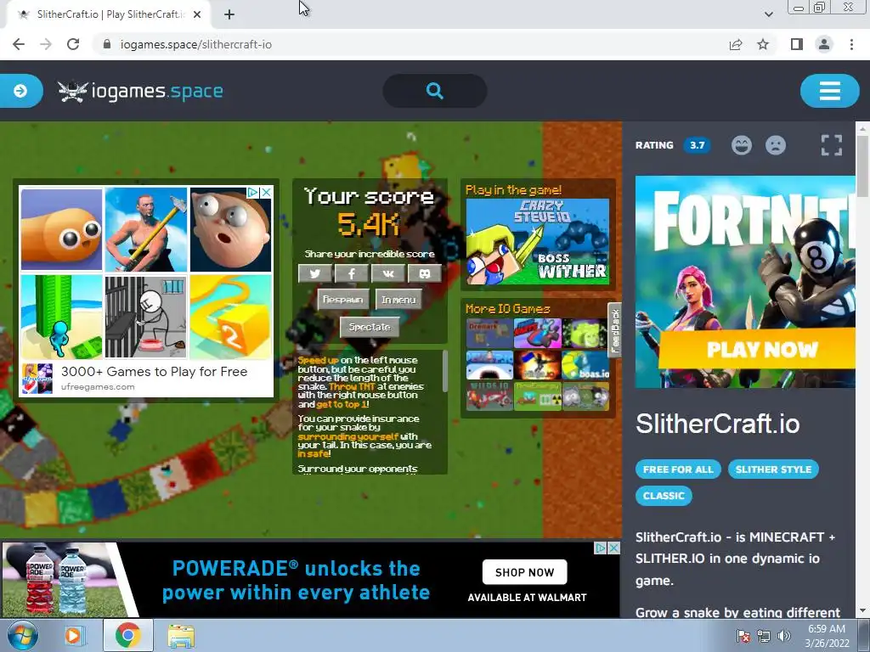
Task: Click PLAY NOW on the Fortnite ad
Action: pyautogui.click(x=762, y=349)
